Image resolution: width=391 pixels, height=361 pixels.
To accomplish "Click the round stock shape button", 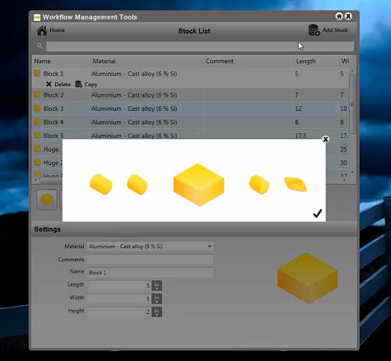I will (x=46, y=200).
